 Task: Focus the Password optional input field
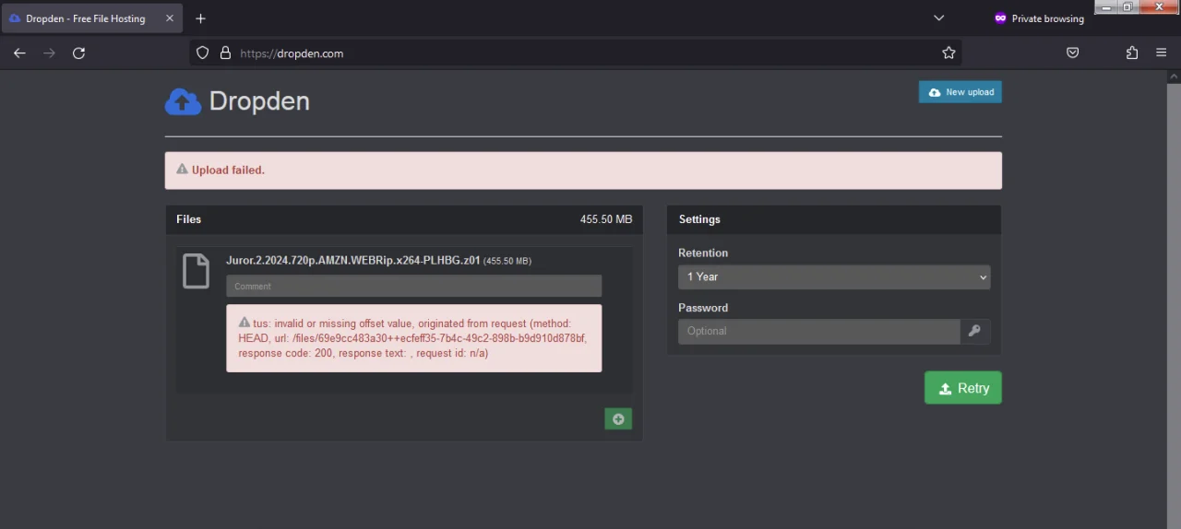coord(819,331)
